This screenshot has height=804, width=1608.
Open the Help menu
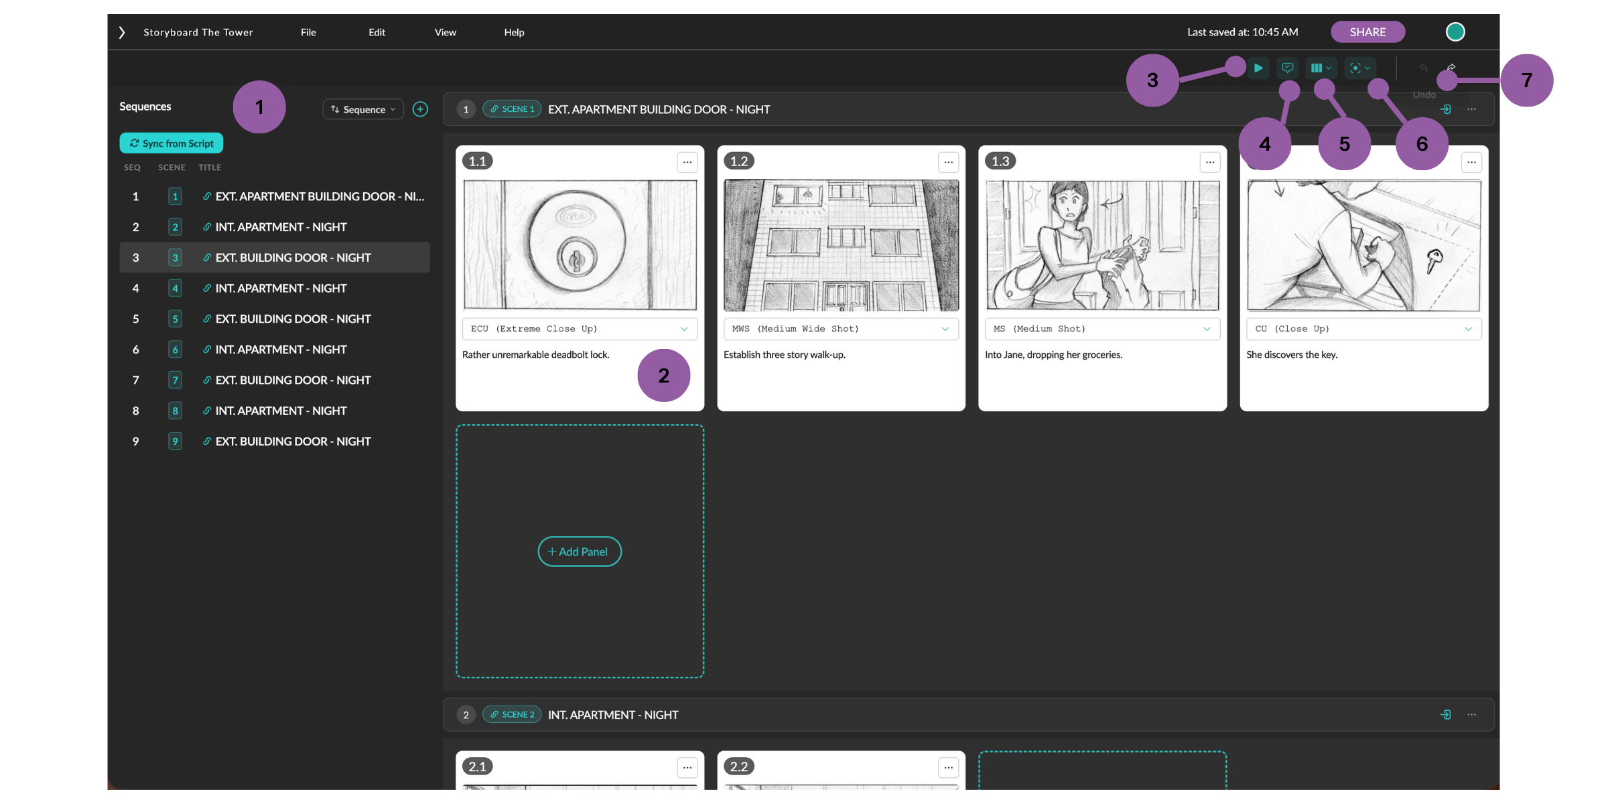(x=514, y=32)
